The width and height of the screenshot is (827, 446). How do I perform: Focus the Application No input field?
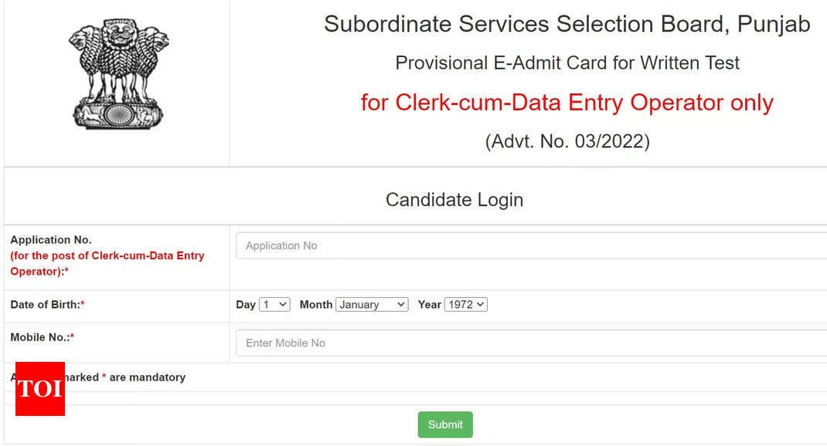point(531,245)
